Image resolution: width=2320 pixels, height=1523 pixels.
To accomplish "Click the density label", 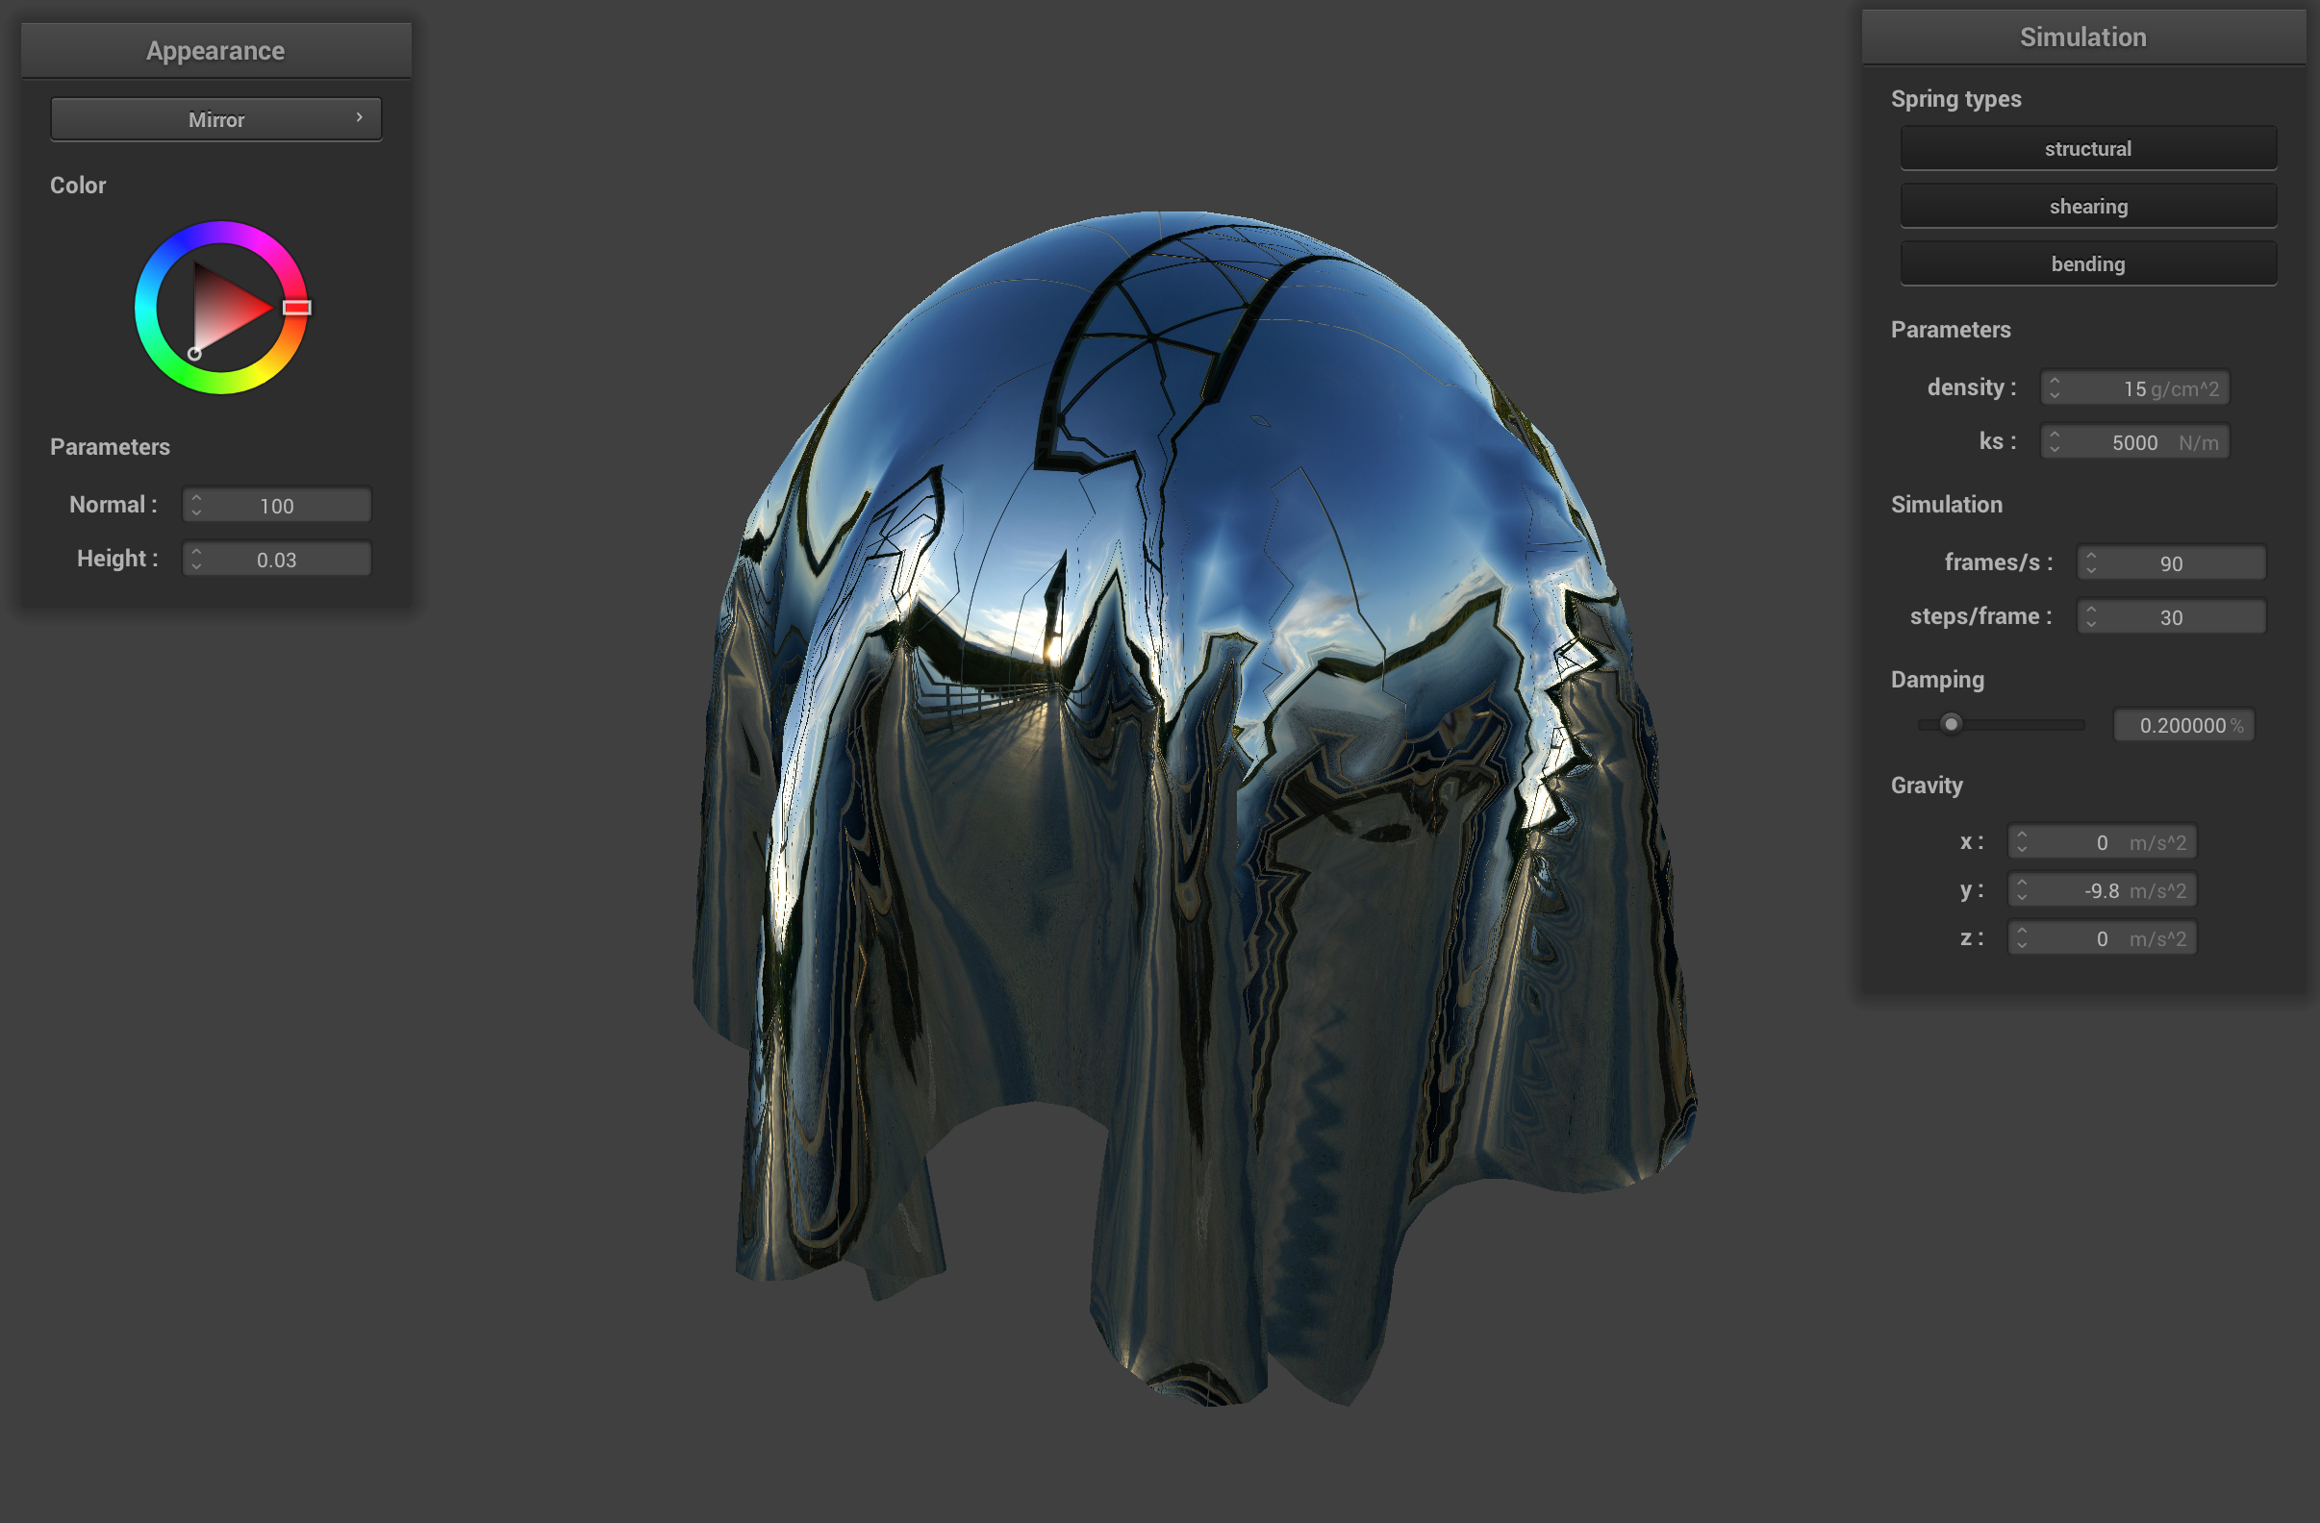I will click(x=1971, y=387).
